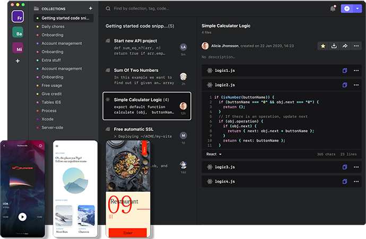This screenshot has width=366, height=239.
Task: Open the React language dropdown
Action: [214, 154]
